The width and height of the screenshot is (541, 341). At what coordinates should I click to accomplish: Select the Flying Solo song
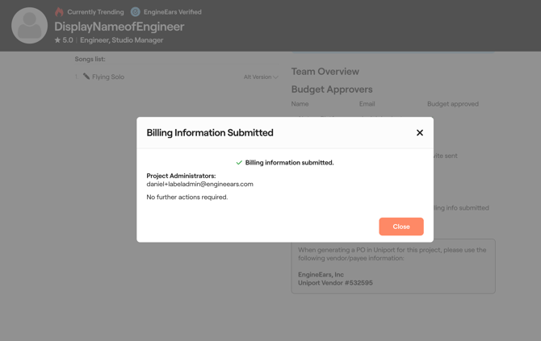pos(108,77)
